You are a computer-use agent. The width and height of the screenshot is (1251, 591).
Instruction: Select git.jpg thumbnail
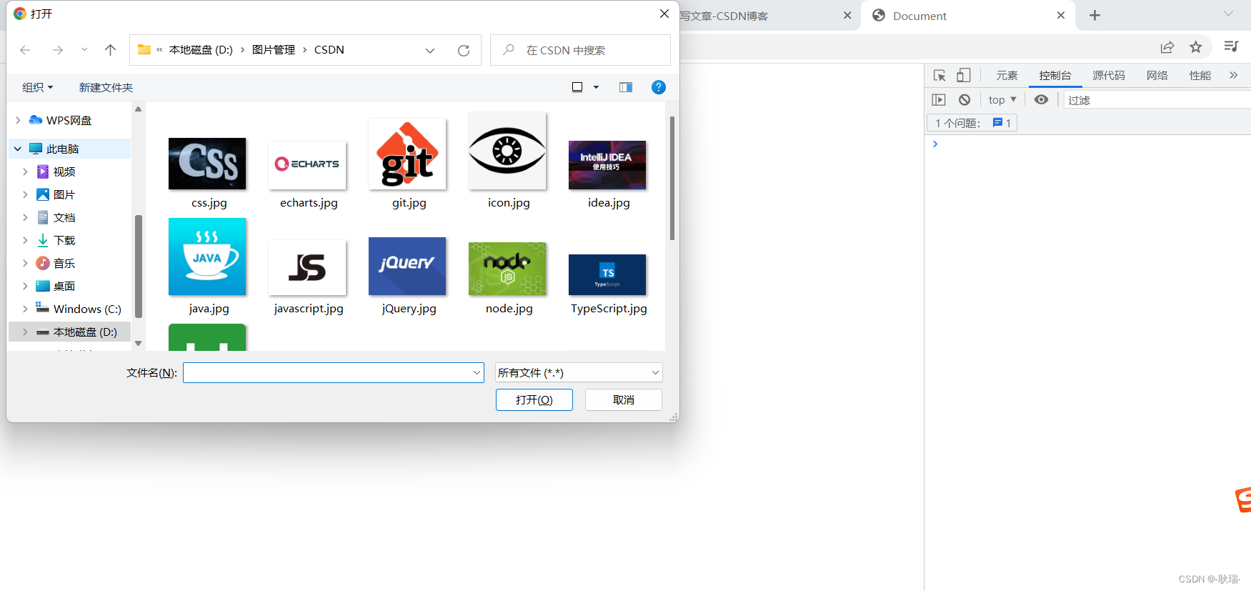tap(407, 154)
